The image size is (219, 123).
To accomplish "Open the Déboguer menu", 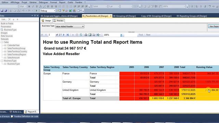I will point(43,2).
